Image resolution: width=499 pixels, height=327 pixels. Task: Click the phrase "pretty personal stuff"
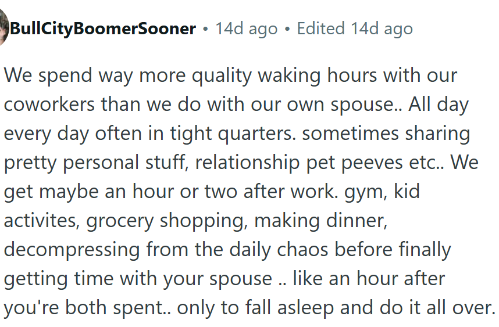click(96, 163)
